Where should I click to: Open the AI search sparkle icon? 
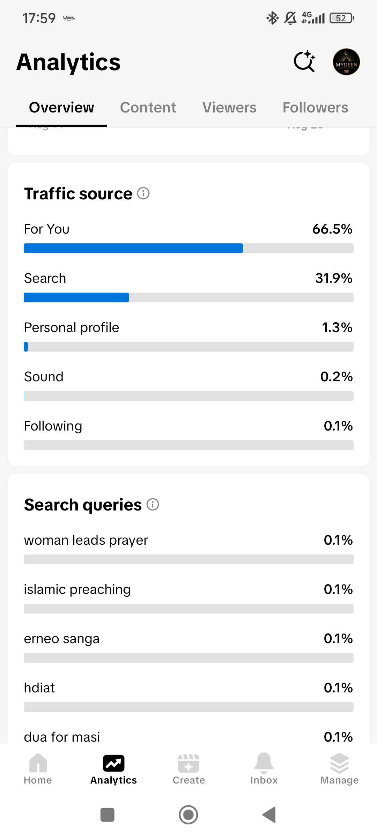[x=304, y=62]
